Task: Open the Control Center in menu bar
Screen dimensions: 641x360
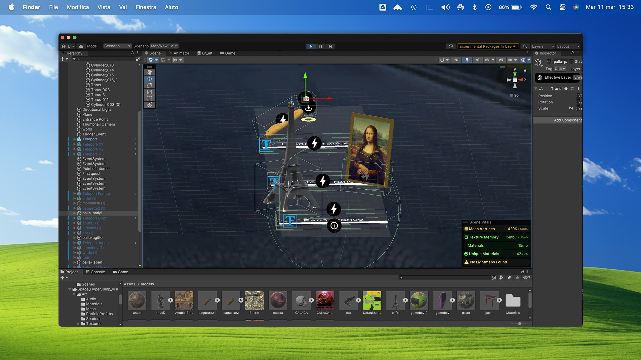Action: [x=563, y=7]
